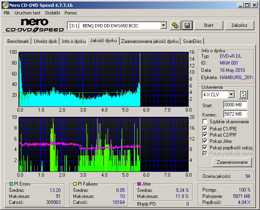This screenshot has width=260, height=210.
Task: Click the Błędy PO value 0
Action: [187, 204]
